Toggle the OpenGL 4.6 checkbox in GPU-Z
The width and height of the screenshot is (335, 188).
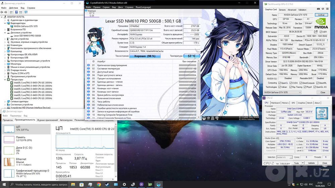click(315, 87)
